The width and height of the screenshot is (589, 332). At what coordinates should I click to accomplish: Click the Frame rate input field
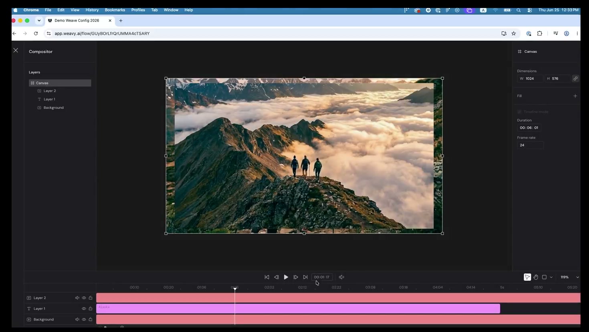(530, 145)
